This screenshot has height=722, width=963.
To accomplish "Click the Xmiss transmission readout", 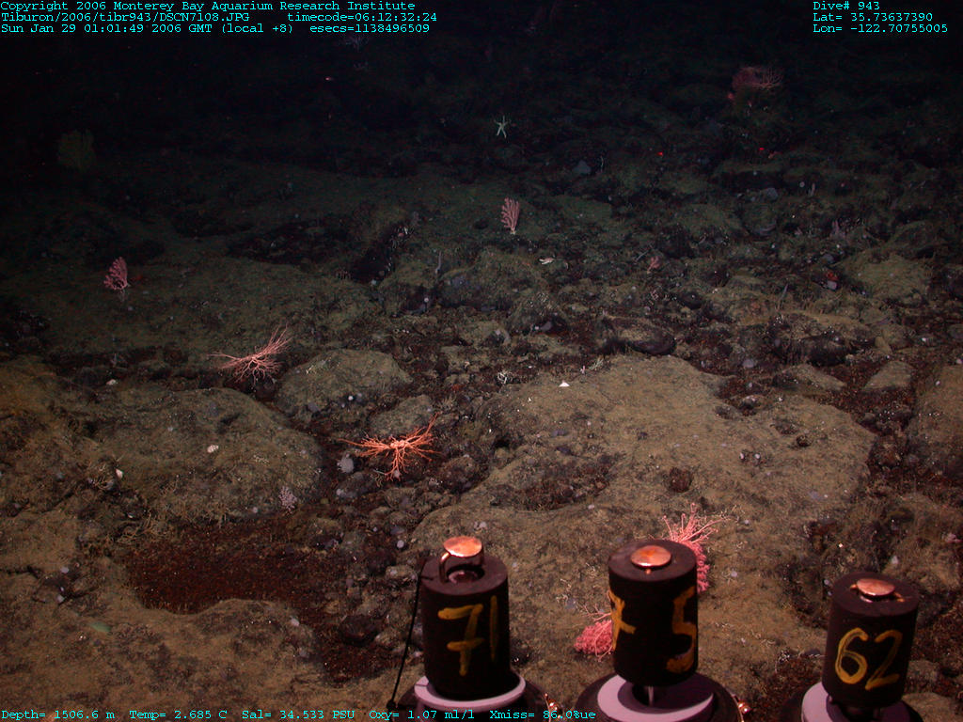I will coord(543,714).
